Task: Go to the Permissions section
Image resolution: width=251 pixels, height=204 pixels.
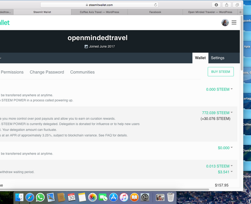Action: [12, 72]
